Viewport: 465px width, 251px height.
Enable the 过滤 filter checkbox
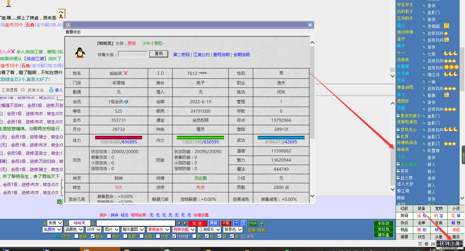158,237
